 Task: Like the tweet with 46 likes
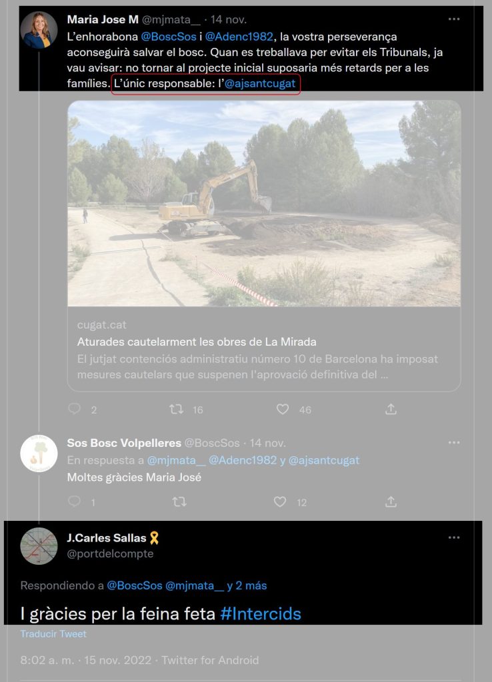coord(283,410)
